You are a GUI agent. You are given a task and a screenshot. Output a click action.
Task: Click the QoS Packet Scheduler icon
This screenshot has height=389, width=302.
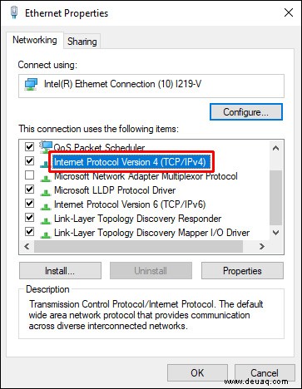(x=46, y=147)
